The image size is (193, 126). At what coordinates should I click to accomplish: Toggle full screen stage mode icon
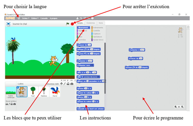(x=8, y=24)
